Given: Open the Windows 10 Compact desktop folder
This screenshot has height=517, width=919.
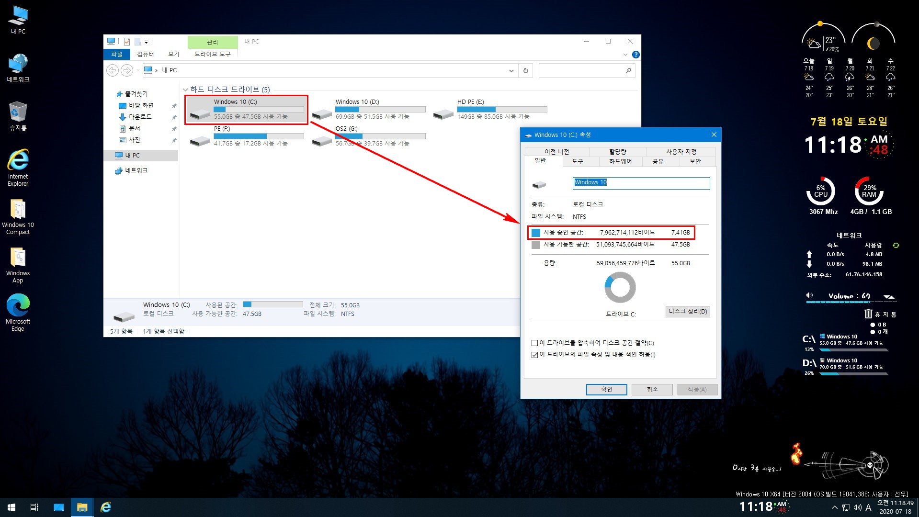Looking at the screenshot, I should [18, 217].
